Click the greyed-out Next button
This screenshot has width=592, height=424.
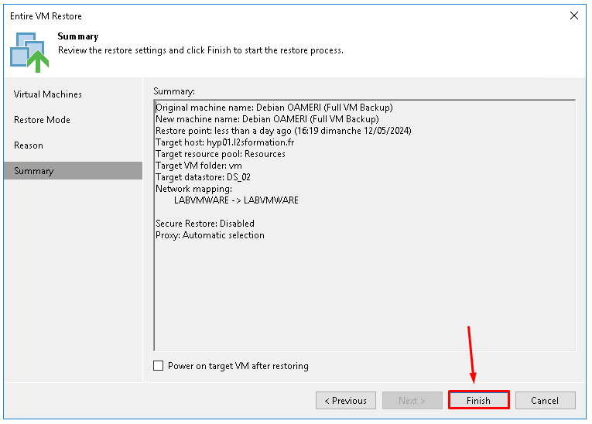(412, 400)
